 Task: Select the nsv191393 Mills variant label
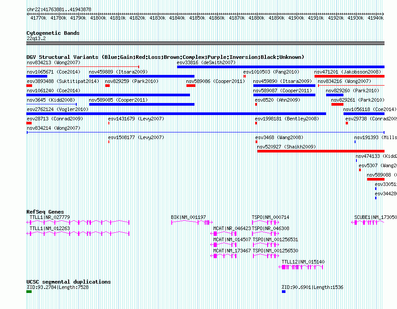(376, 137)
